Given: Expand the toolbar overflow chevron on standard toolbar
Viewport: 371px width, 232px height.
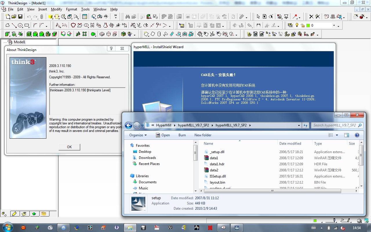Looking at the screenshot, I should click(116, 17).
